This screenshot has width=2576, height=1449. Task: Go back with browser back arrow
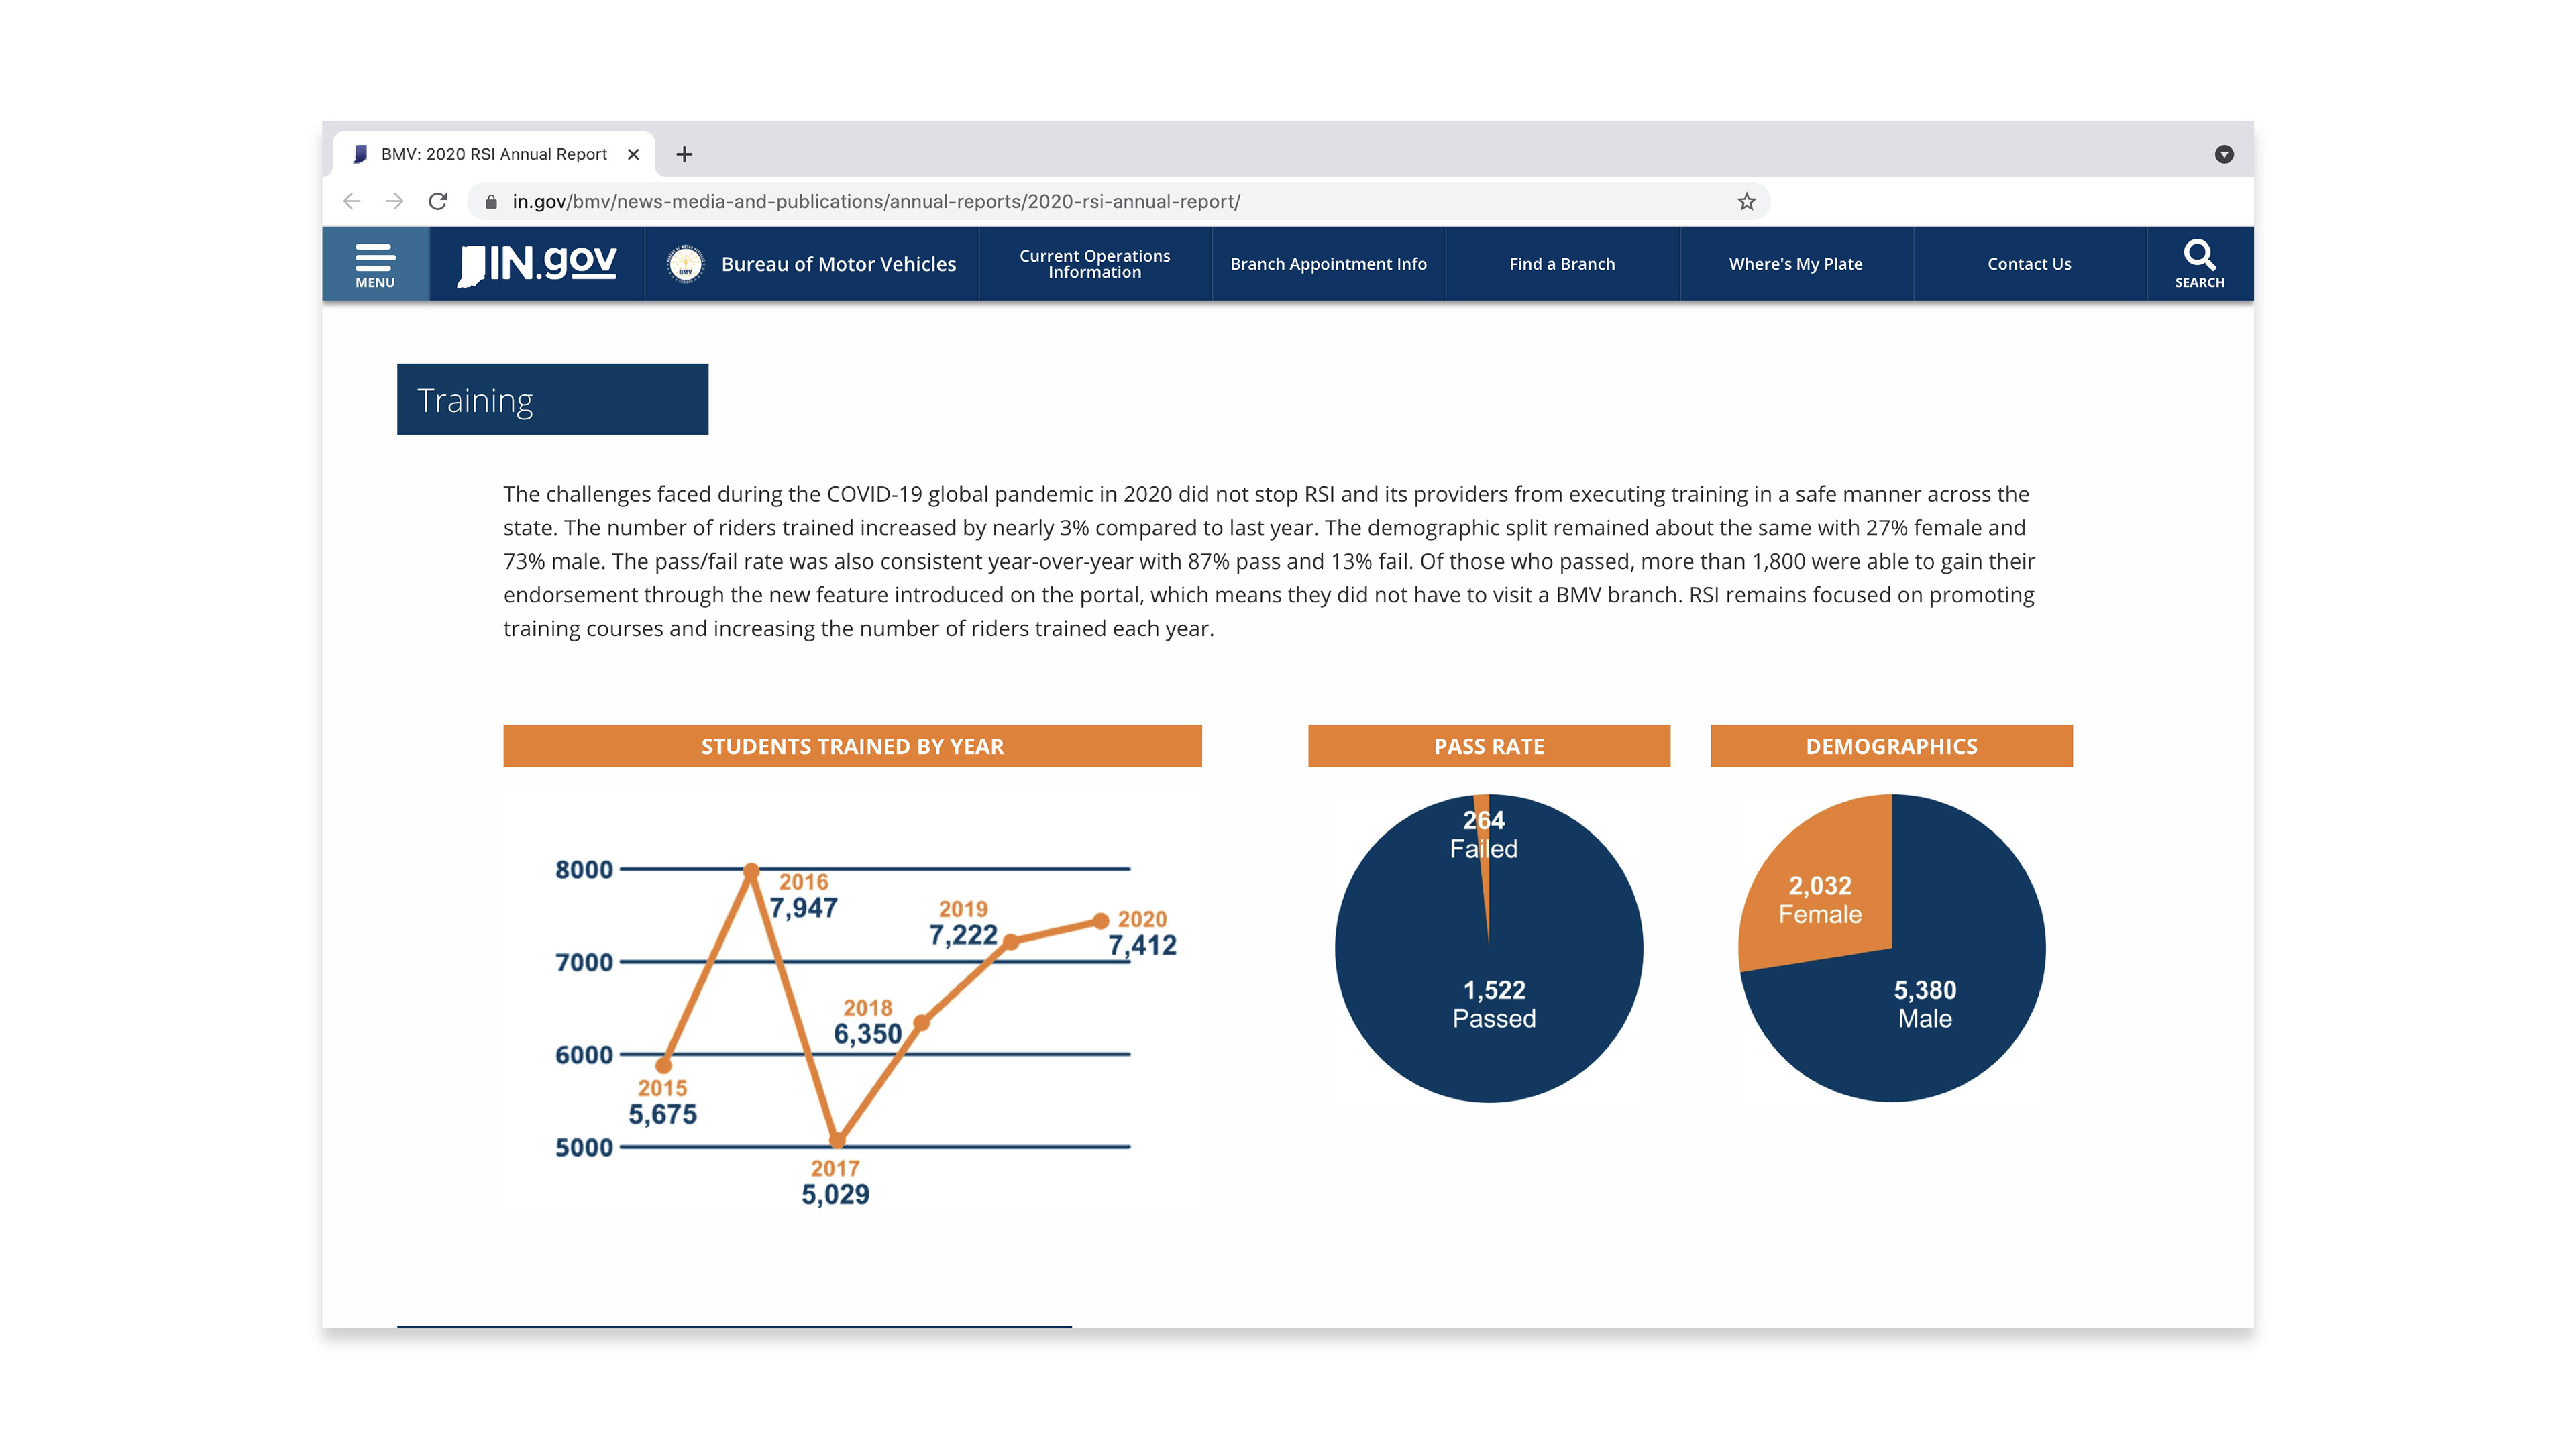[352, 201]
